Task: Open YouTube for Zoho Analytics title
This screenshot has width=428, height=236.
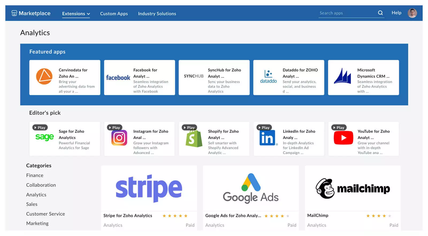Action: click(x=374, y=134)
